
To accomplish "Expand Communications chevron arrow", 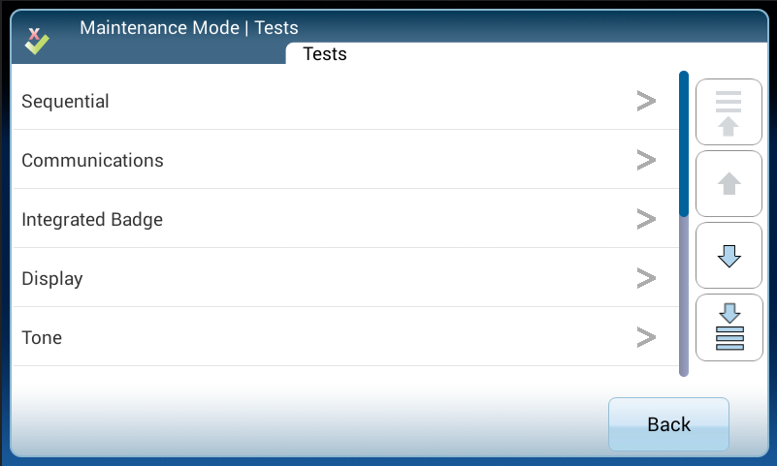I will (646, 160).
